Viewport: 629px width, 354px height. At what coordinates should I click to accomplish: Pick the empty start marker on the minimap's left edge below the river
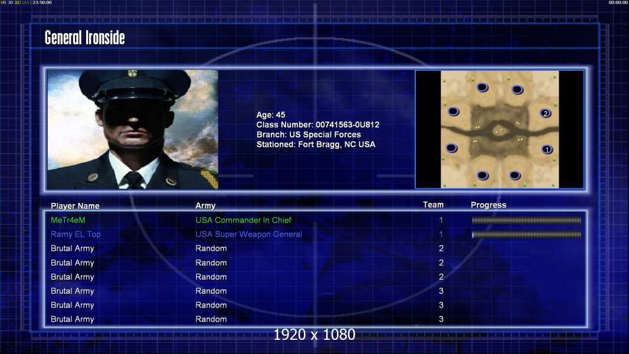(451, 148)
